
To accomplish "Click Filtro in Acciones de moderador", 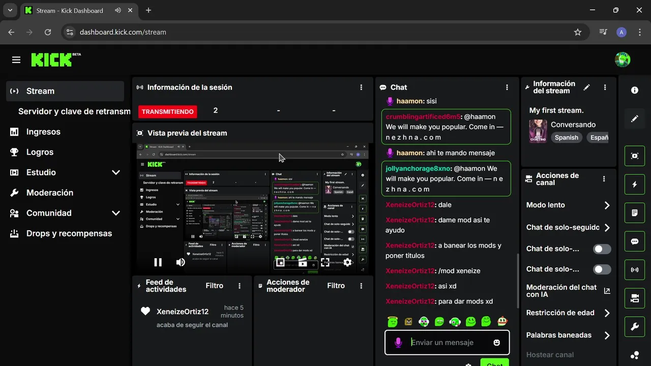I will pyautogui.click(x=336, y=286).
